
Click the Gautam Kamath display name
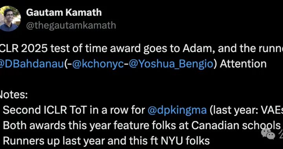tap(64, 13)
